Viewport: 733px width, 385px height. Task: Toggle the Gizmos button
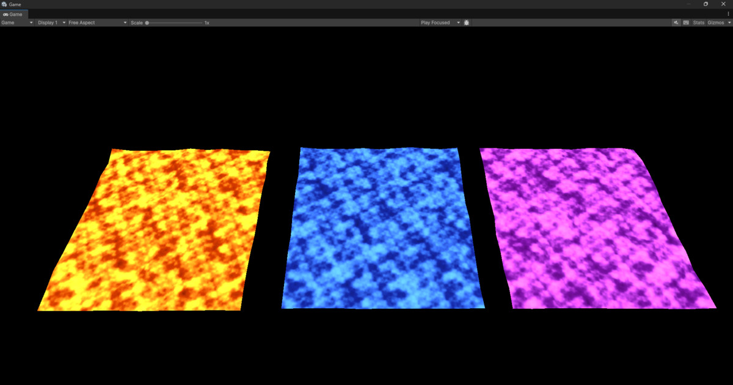coord(715,23)
